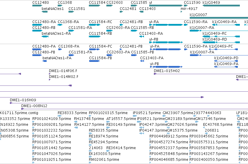Select the 206831 feature label

point(212,131)
